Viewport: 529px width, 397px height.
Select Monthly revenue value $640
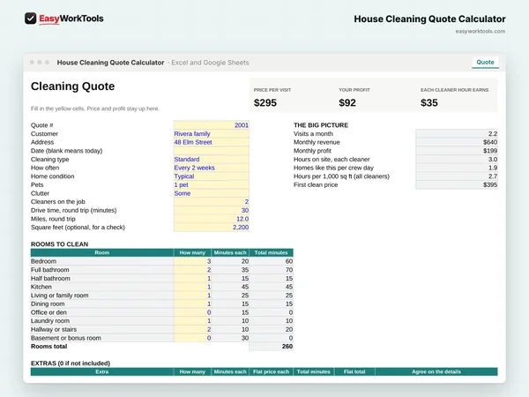tap(457, 142)
